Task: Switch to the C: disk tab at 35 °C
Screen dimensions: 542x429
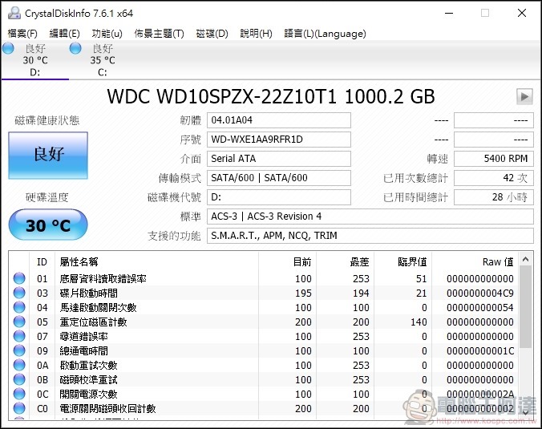Action: coord(103,60)
